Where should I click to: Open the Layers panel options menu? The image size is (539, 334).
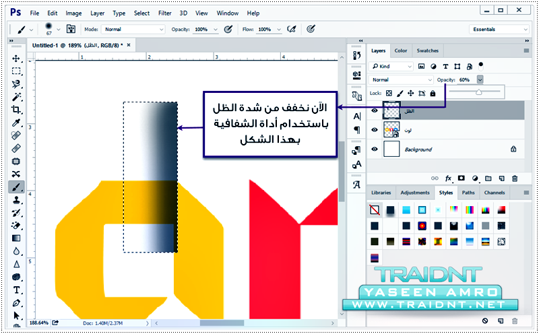click(526, 51)
